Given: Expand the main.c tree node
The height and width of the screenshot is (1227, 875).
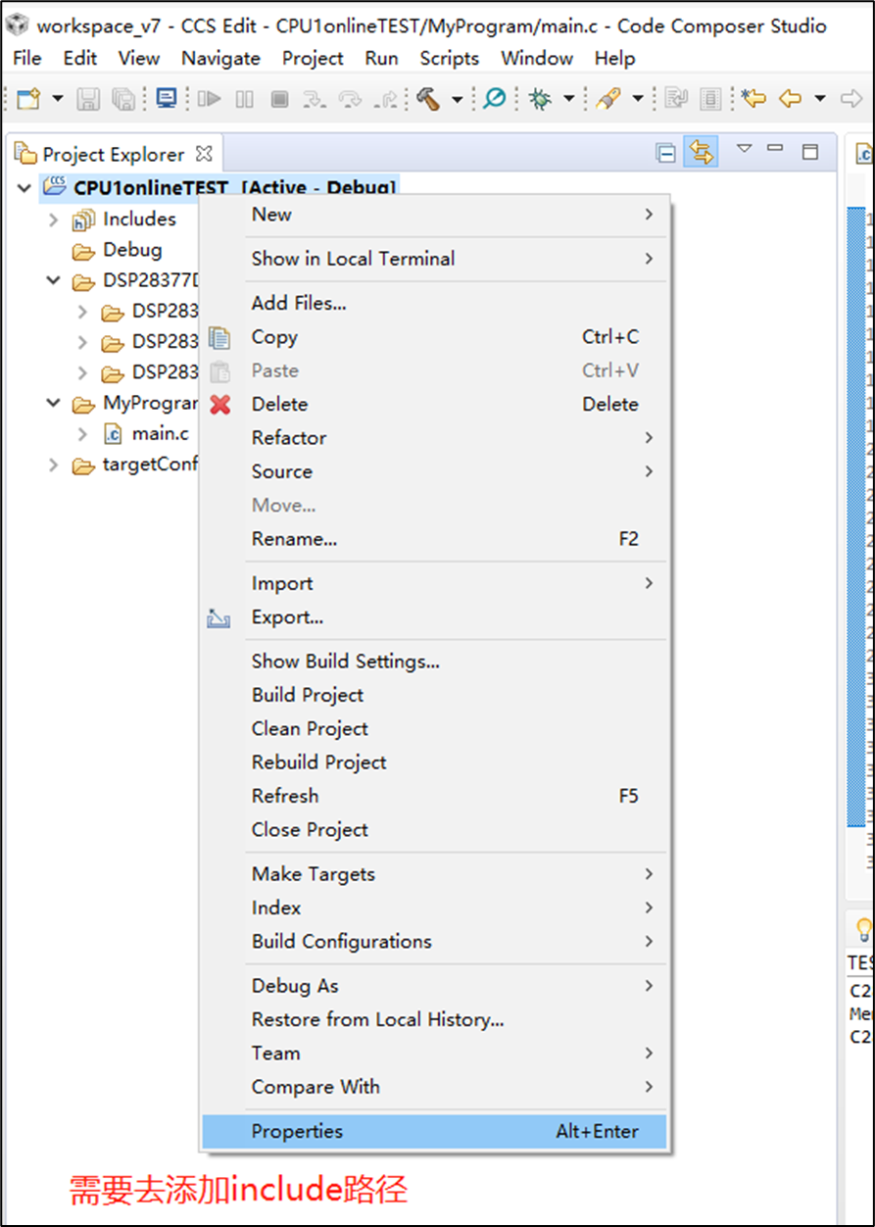Looking at the screenshot, I should (x=83, y=433).
